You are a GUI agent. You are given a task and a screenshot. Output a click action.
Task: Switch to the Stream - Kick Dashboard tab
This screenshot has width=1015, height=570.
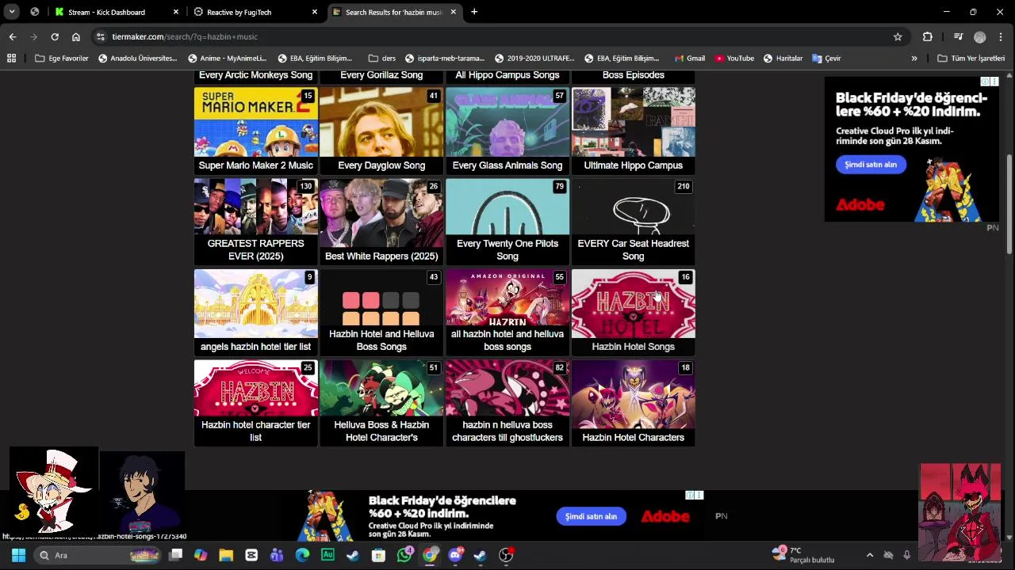click(117, 12)
